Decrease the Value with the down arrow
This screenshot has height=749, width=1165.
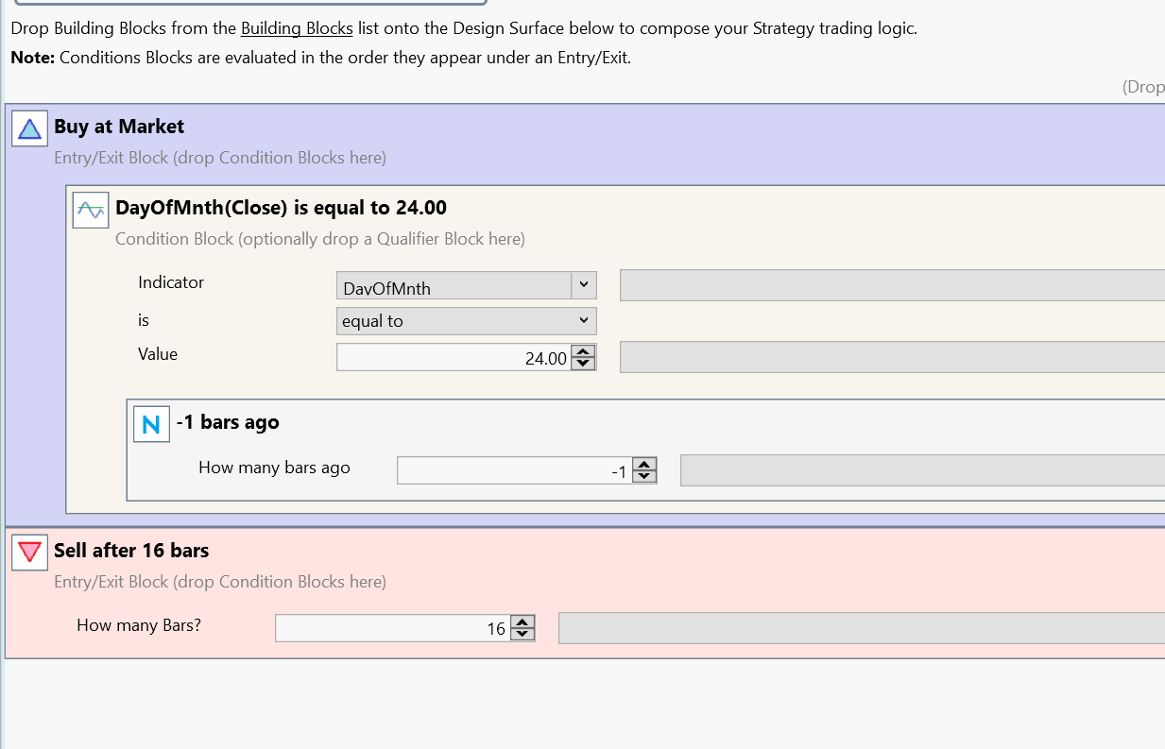584,363
